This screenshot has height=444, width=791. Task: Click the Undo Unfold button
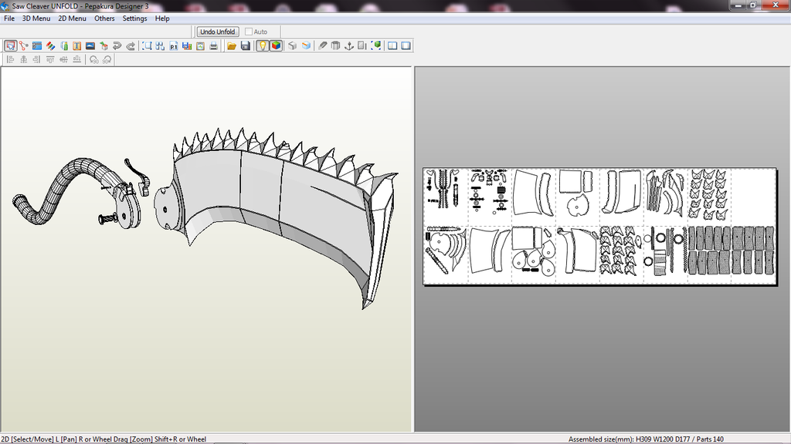click(218, 32)
